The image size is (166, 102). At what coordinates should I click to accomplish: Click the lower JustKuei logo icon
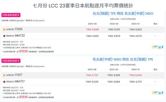(x=157, y=92)
